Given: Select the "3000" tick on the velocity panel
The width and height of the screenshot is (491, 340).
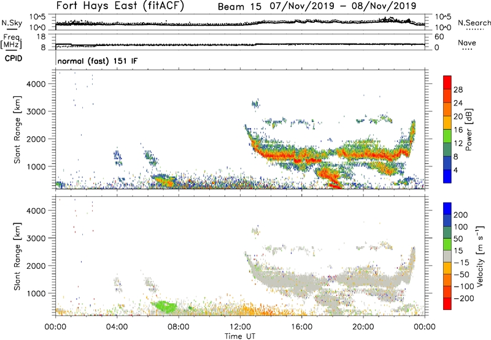Looking at the screenshot, I should tap(36, 238).
